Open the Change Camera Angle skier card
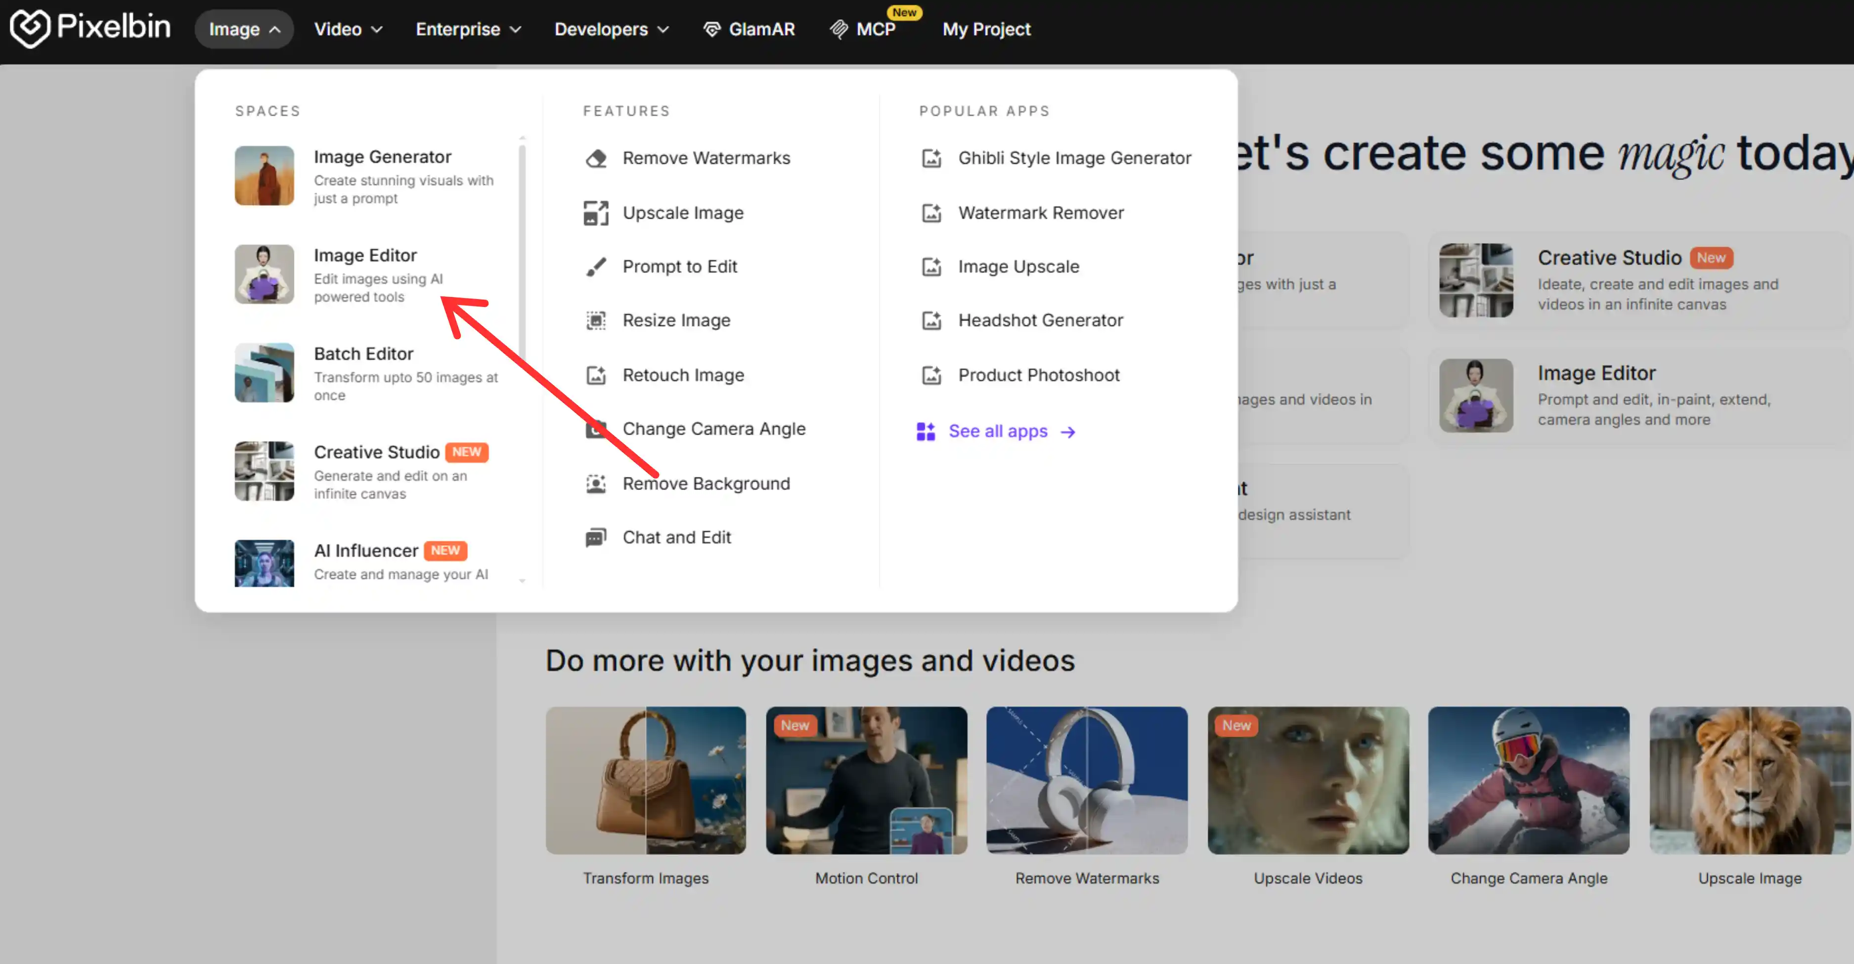This screenshot has width=1854, height=964. [x=1529, y=798]
